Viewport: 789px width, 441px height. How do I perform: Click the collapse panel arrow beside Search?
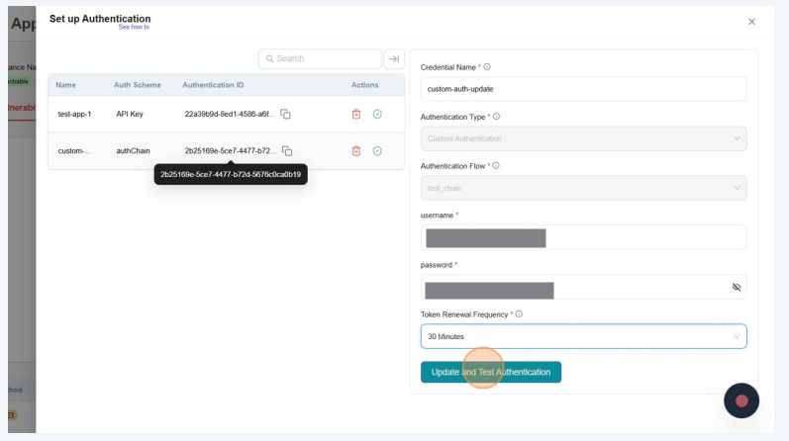(394, 59)
